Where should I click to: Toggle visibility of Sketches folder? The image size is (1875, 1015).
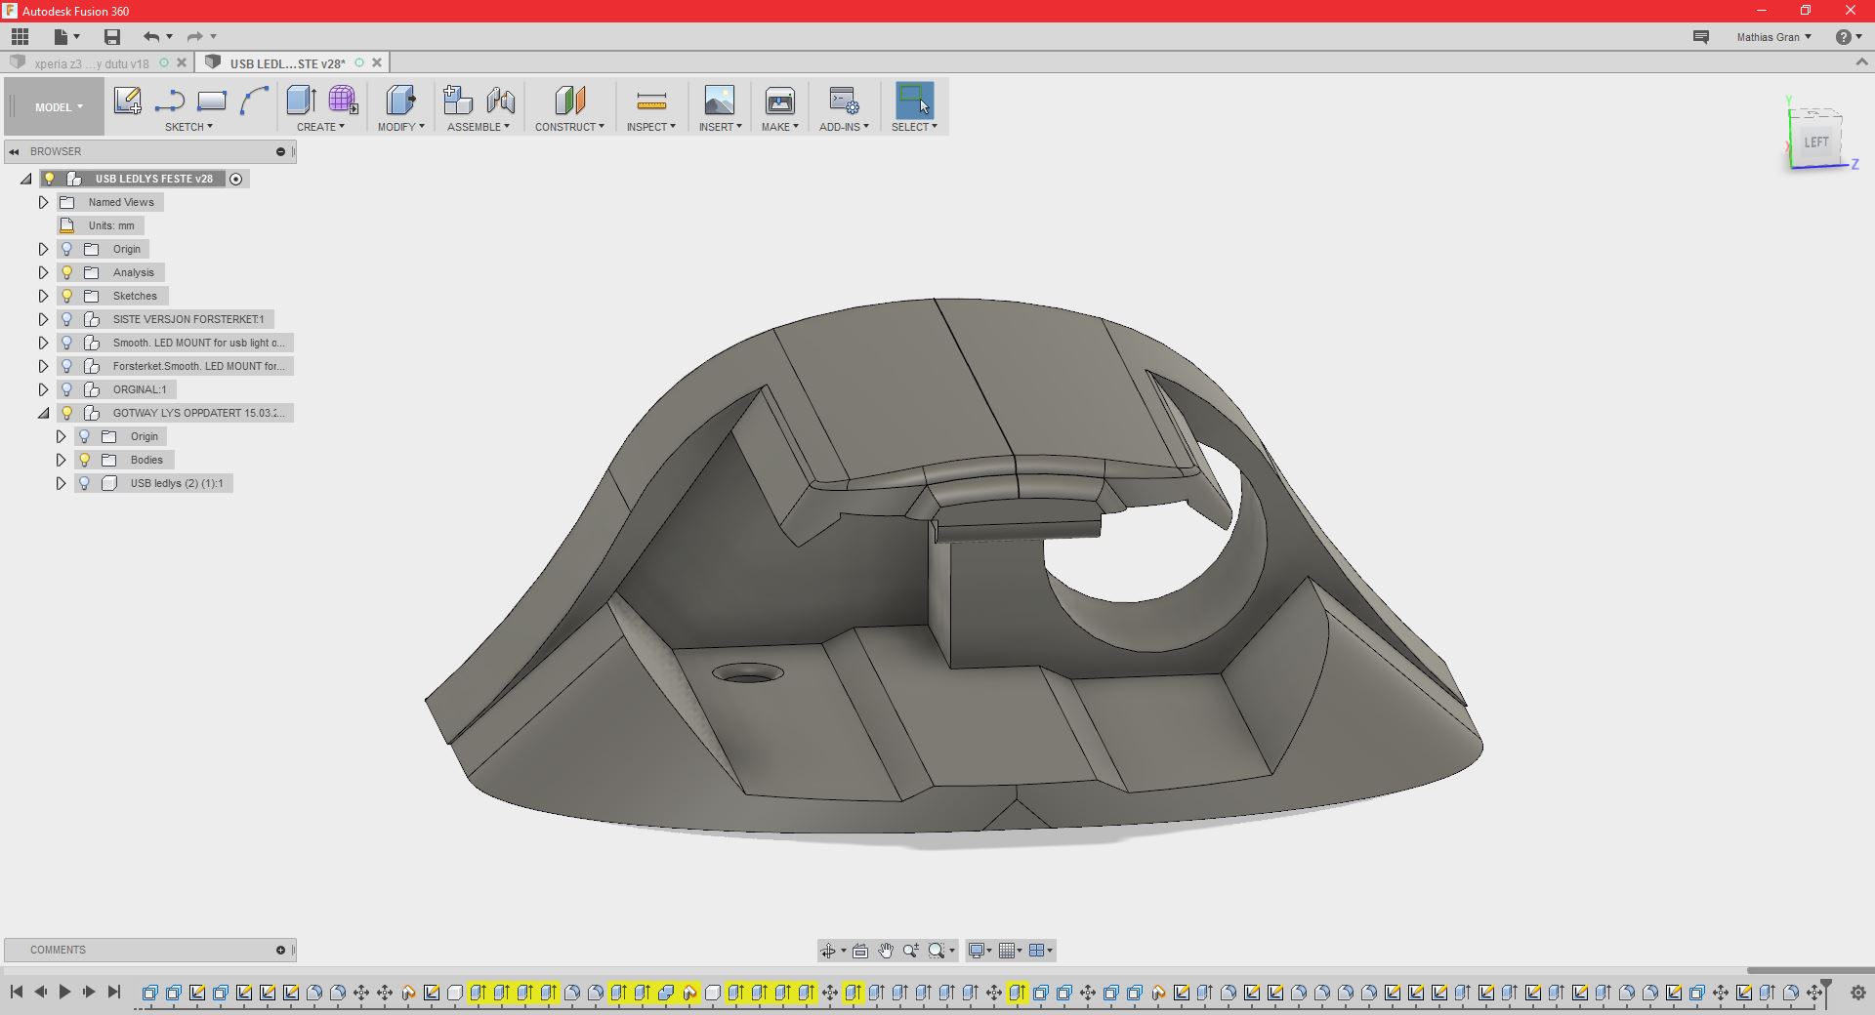(x=67, y=296)
